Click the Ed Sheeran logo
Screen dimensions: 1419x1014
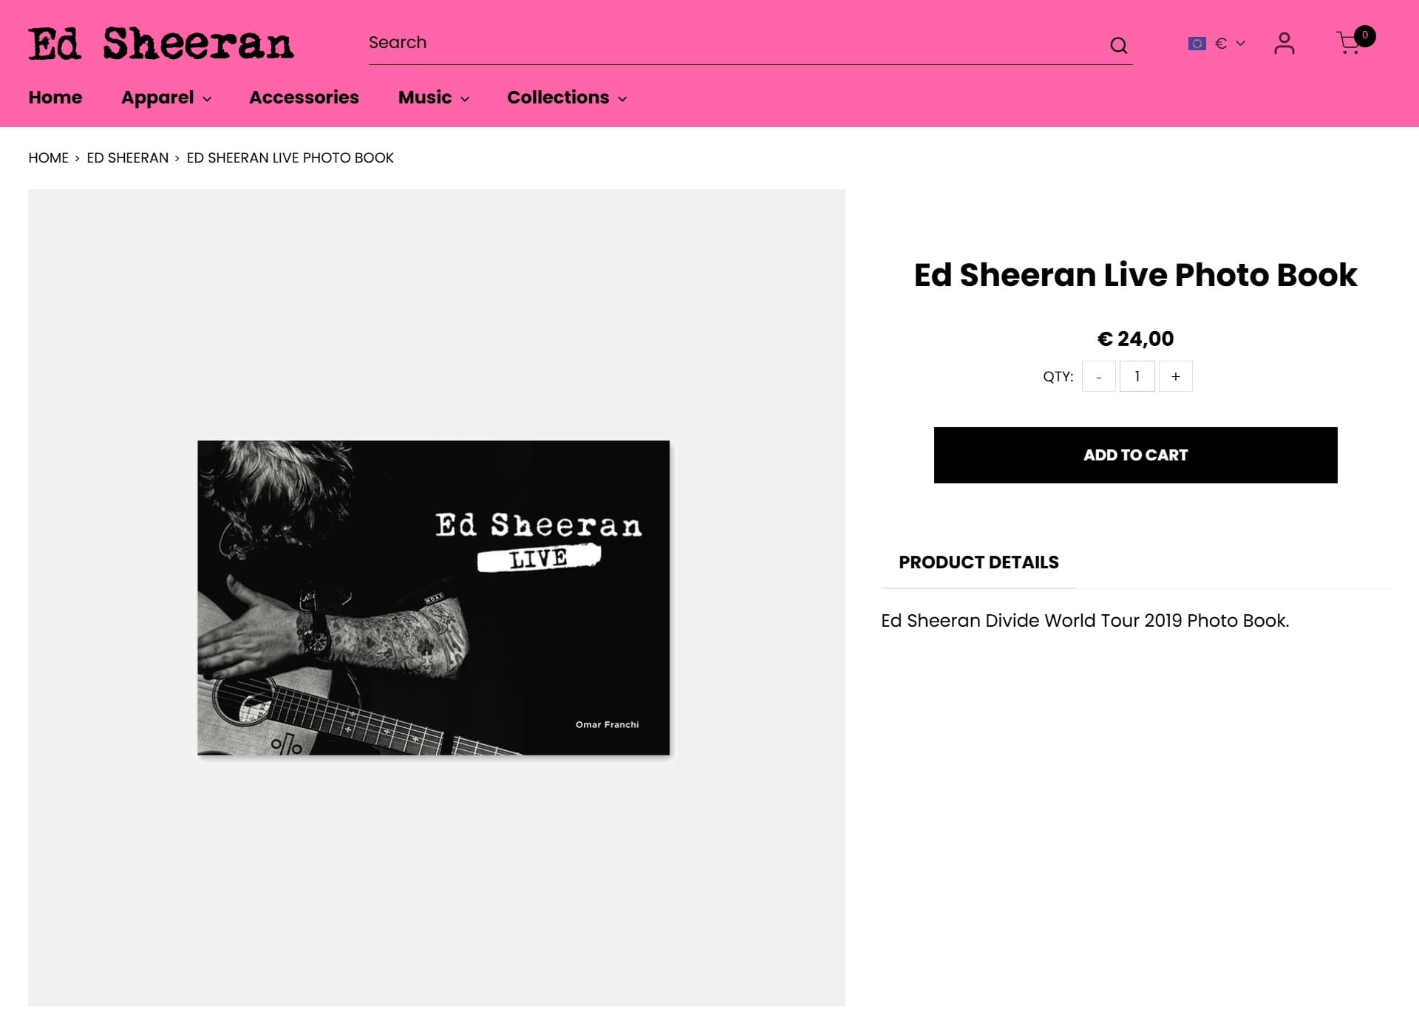(161, 44)
